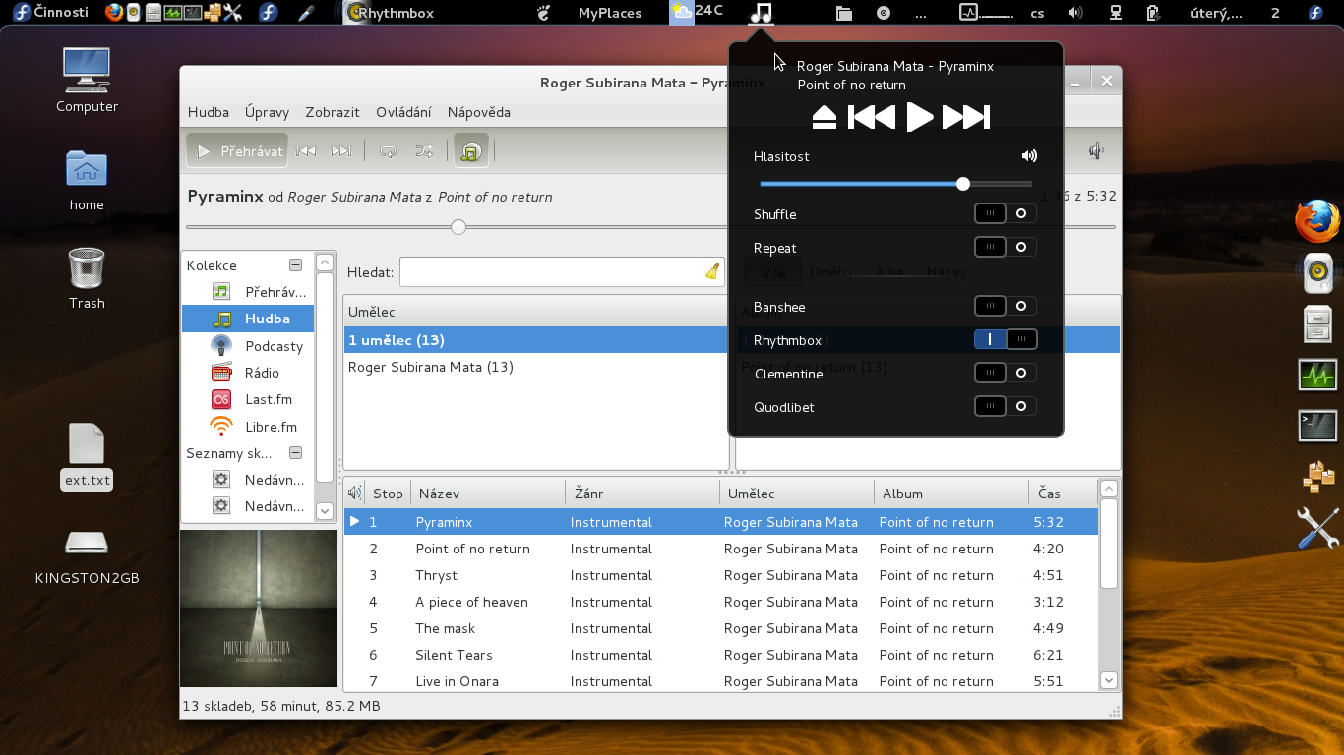Image resolution: width=1344 pixels, height=755 pixels.
Task: Open the weather 24C indicator
Action: [x=696, y=12]
